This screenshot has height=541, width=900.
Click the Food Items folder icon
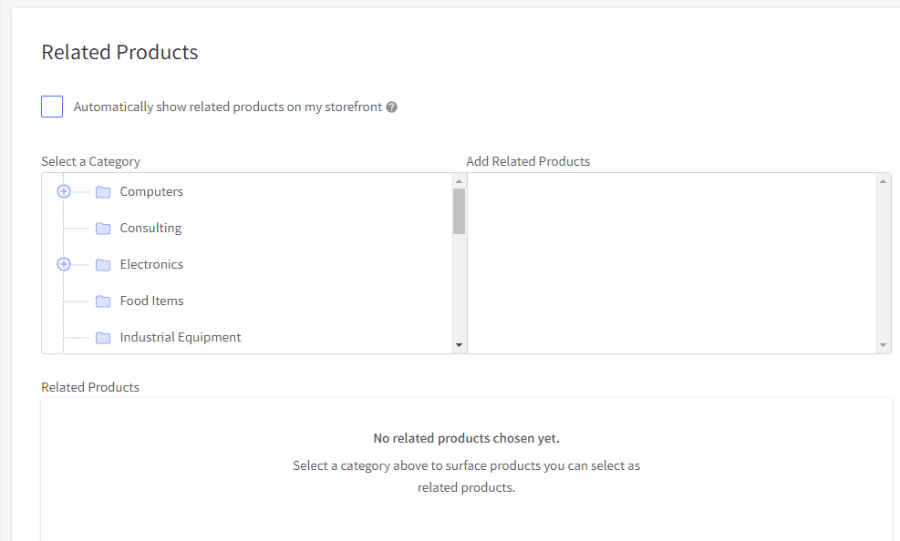[103, 301]
